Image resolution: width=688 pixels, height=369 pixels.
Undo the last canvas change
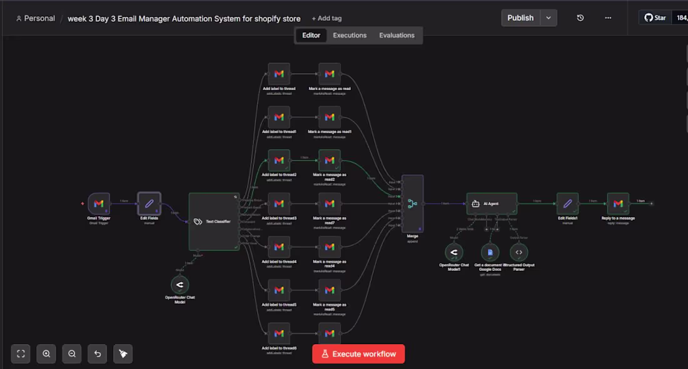[x=97, y=353]
